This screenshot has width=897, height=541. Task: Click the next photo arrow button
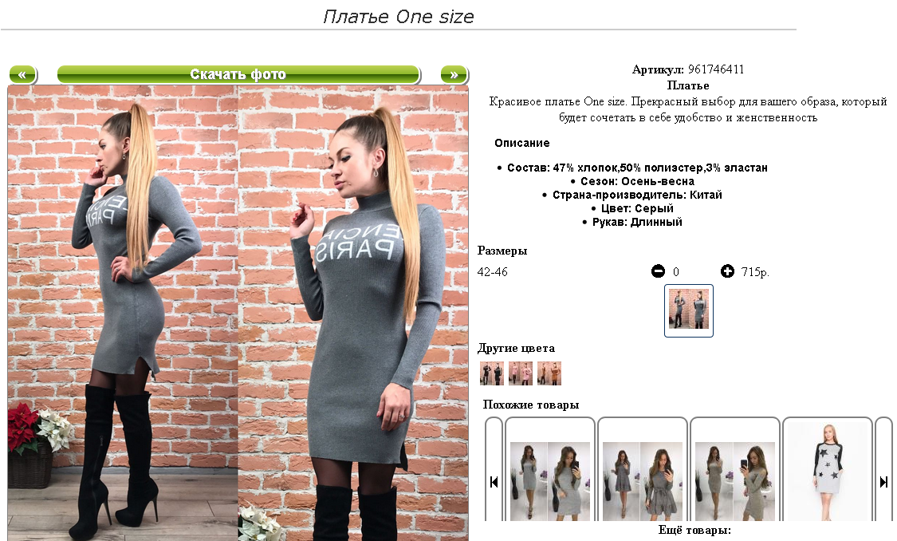(454, 74)
